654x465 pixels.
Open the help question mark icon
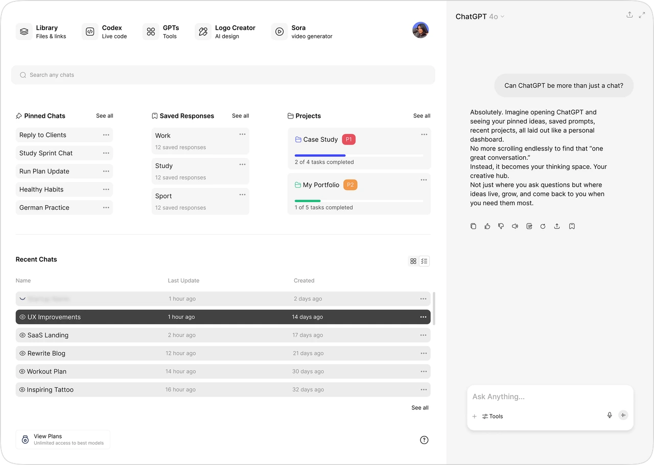click(424, 440)
